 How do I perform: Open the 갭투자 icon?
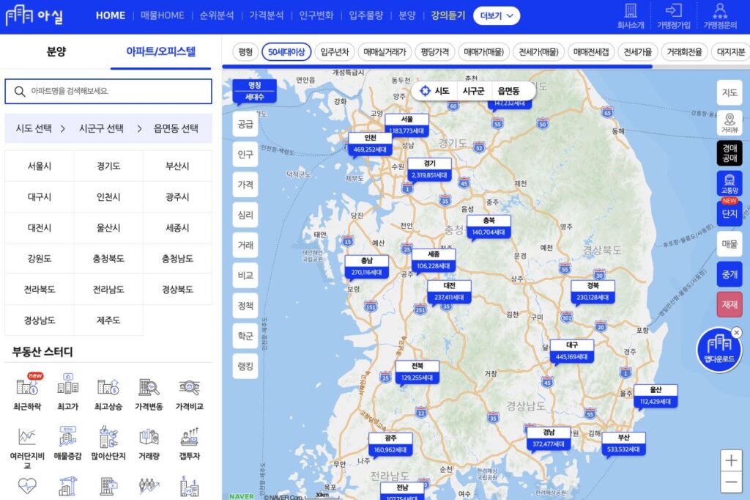point(190,436)
